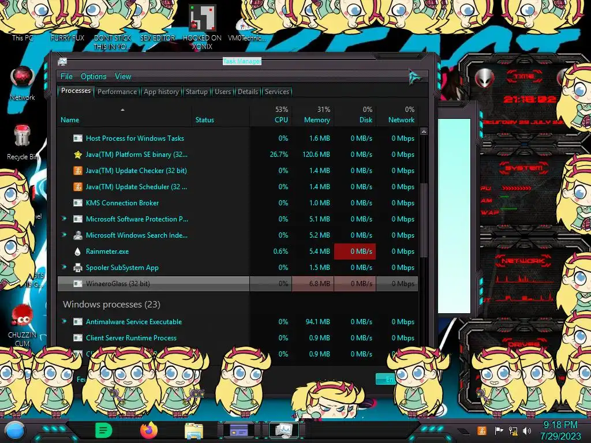
Task: Click the 120.6 MB memory value
Action: click(316, 155)
